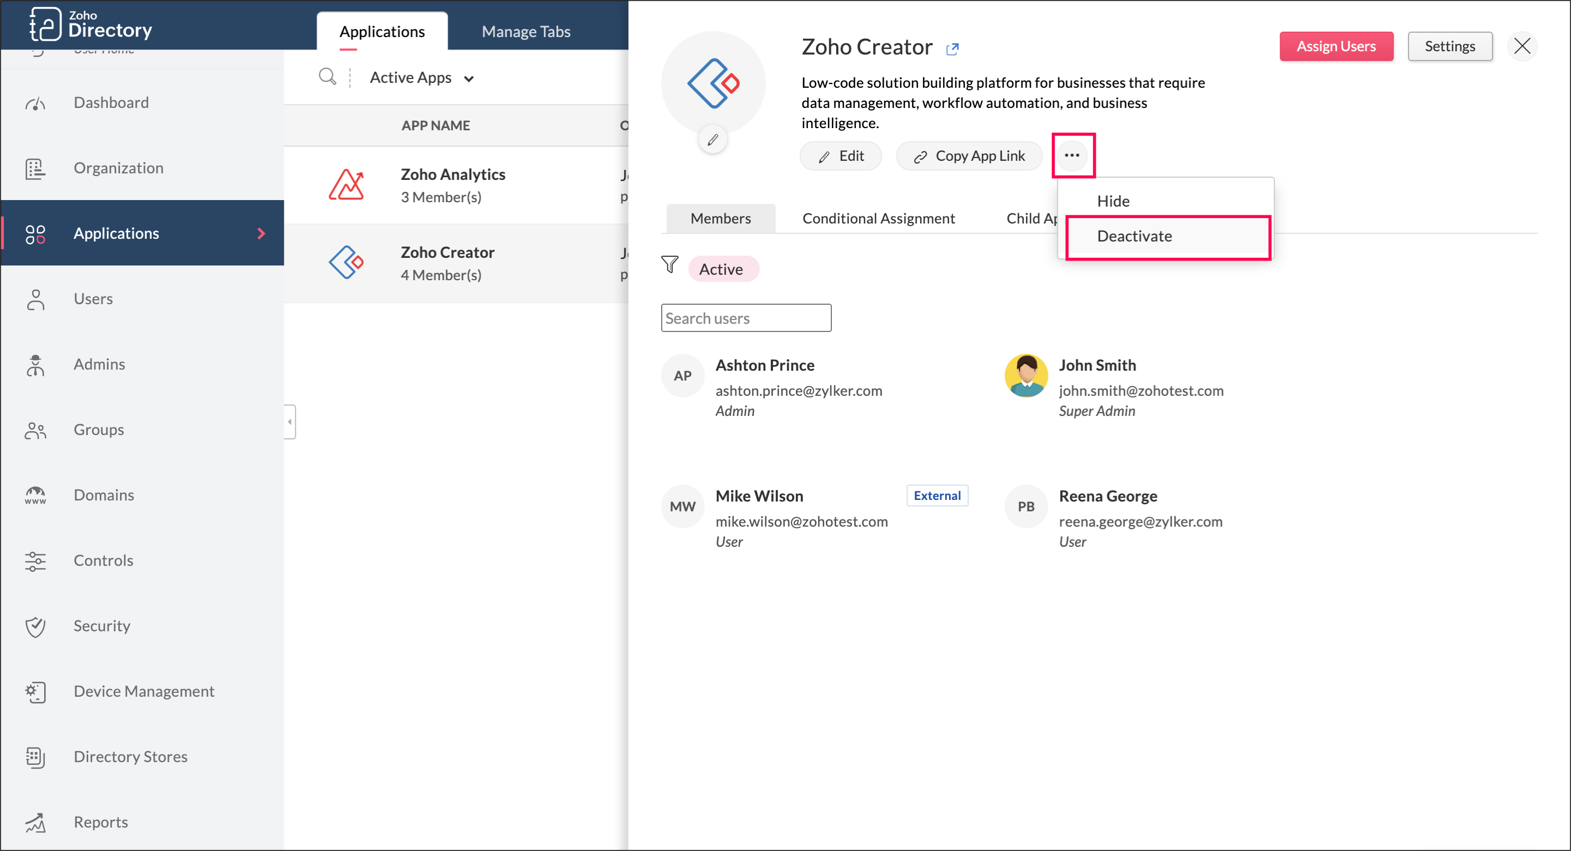Open Directory Stores section
Screen dimensions: 1571x851
coord(130,757)
